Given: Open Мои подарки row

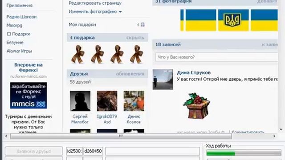Looking at the screenshot, I should coord(107,25).
